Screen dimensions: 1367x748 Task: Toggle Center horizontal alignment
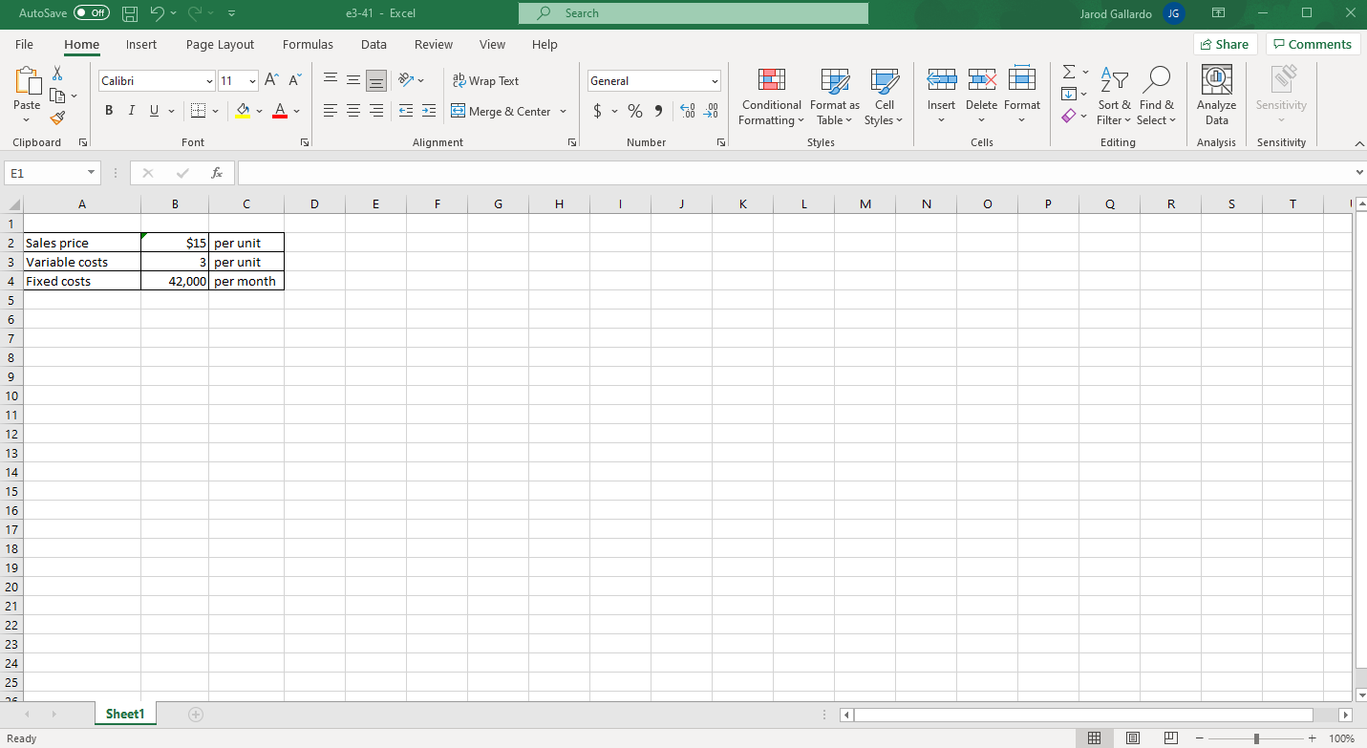click(353, 112)
